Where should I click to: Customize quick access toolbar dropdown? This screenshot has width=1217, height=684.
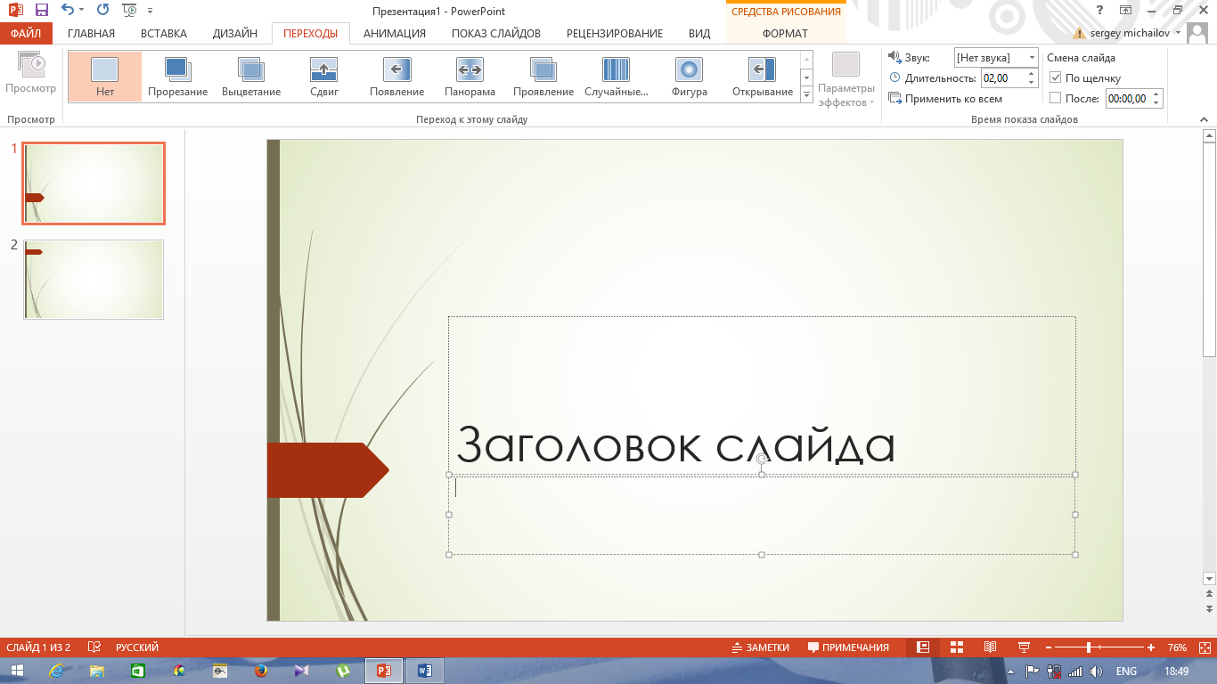[150, 10]
